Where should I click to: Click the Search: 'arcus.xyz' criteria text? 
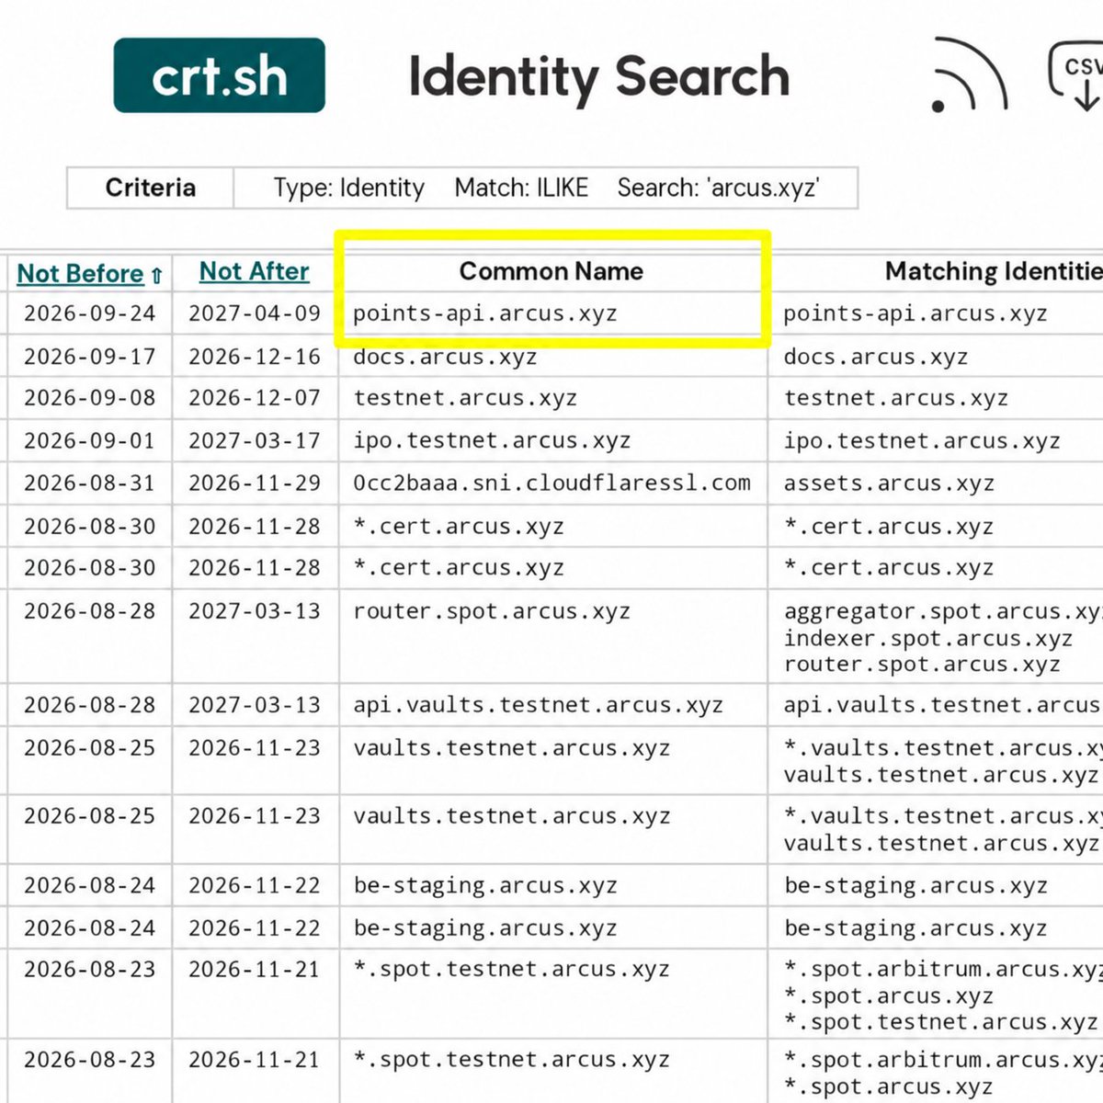718,188
